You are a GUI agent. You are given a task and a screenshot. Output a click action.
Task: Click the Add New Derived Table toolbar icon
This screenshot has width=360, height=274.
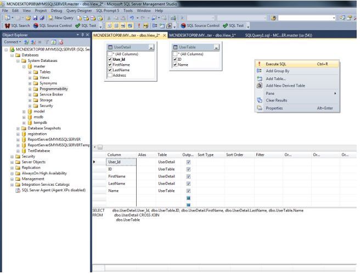coord(169,26)
